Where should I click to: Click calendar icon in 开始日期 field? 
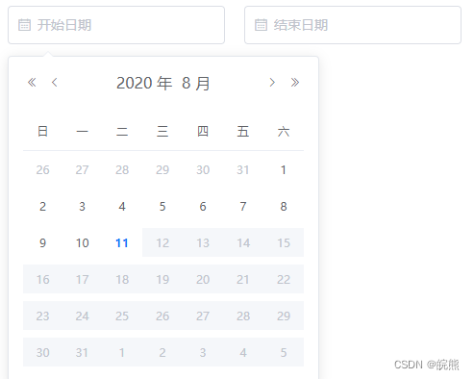coord(24,25)
